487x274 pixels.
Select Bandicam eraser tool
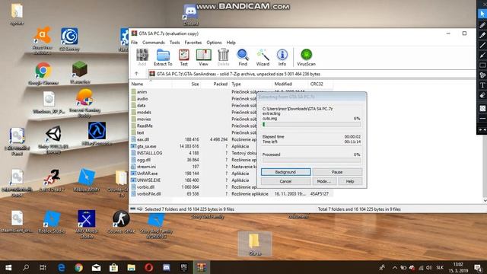pos(482,95)
